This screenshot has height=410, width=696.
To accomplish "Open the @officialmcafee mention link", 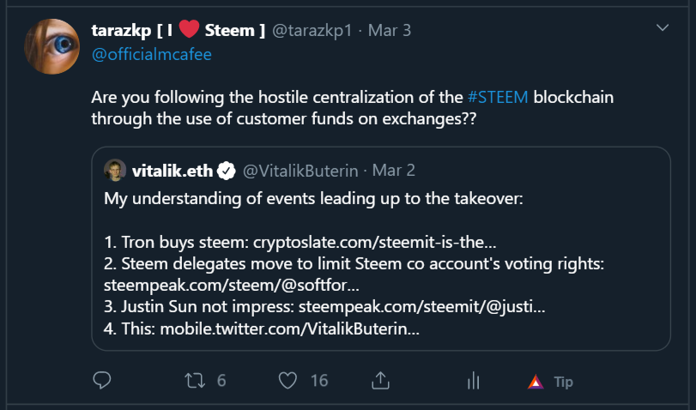I will point(152,54).
